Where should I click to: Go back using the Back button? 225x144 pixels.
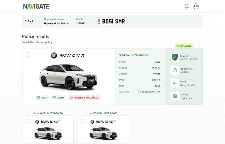(x=29, y=21)
